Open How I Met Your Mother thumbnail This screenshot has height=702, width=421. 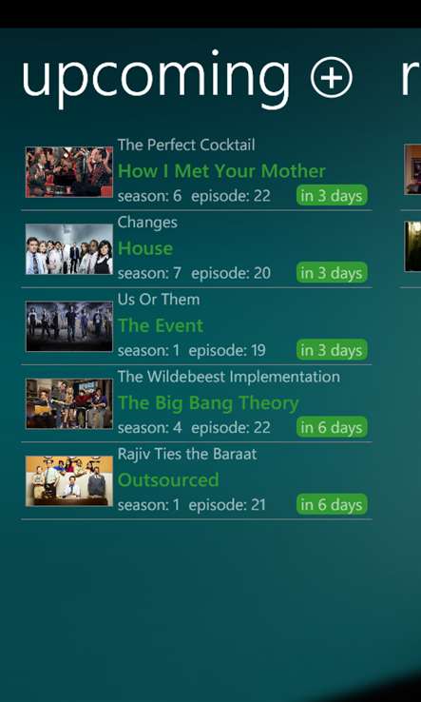(69, 172)
